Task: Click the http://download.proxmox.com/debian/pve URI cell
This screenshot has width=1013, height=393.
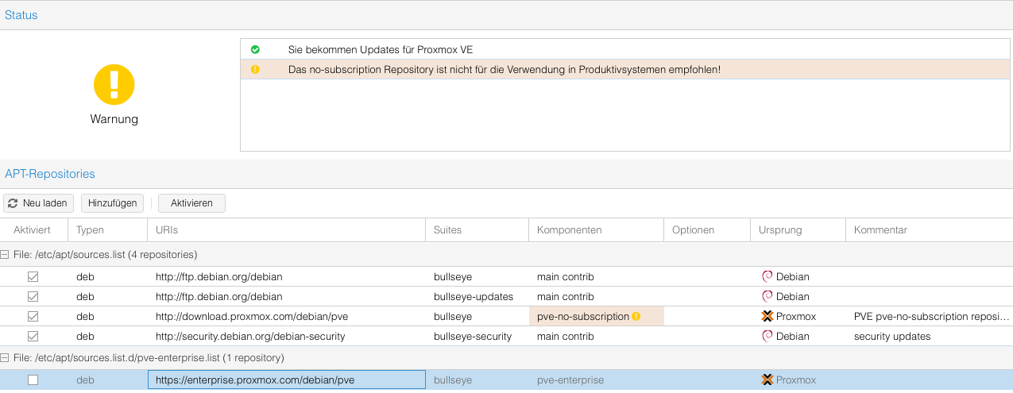Action: coord(287,316)
